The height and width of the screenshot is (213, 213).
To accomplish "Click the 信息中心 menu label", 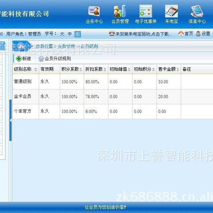I will pos(197,21).
